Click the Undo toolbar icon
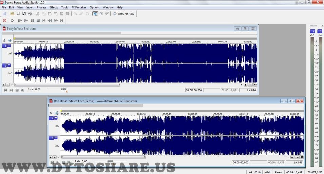Viewport: 324px width, 174px height. 76,14
